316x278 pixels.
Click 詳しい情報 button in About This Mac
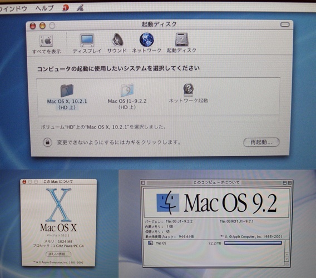point(58,254)
